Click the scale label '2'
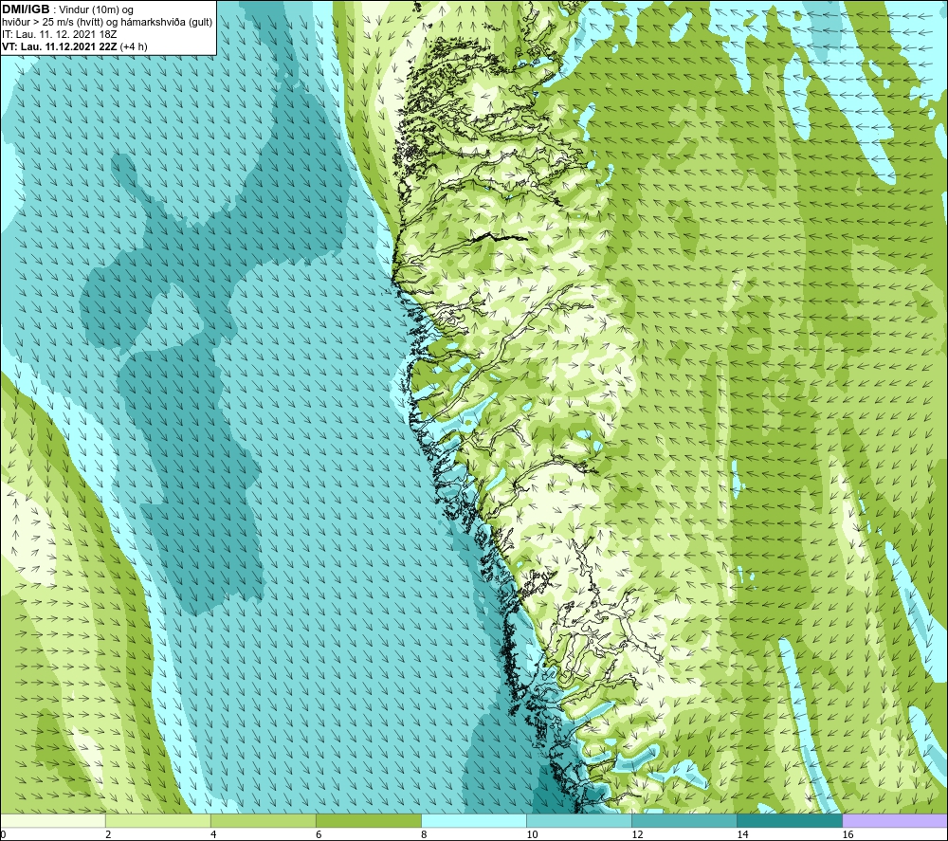Viewport: 948px width, 841px height. (x=108, y=834)
